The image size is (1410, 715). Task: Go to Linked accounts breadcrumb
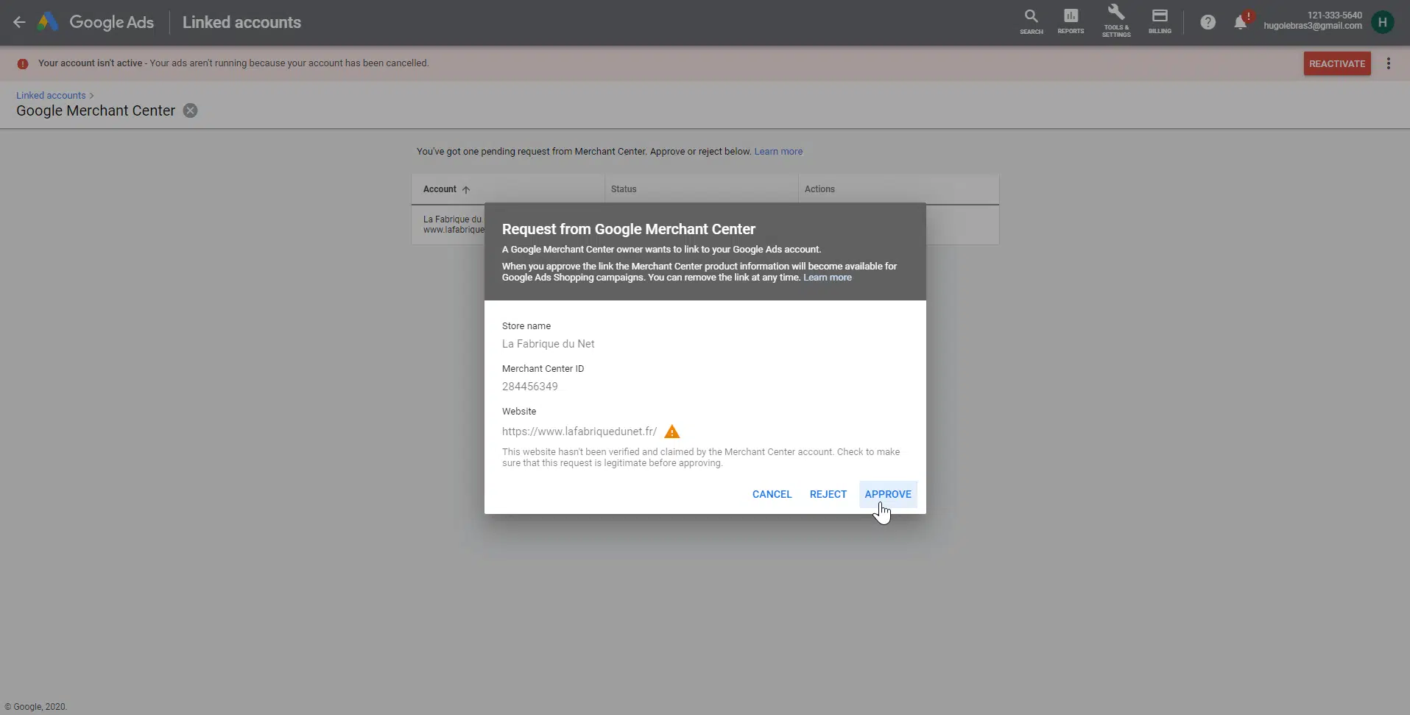click(51, 95)
